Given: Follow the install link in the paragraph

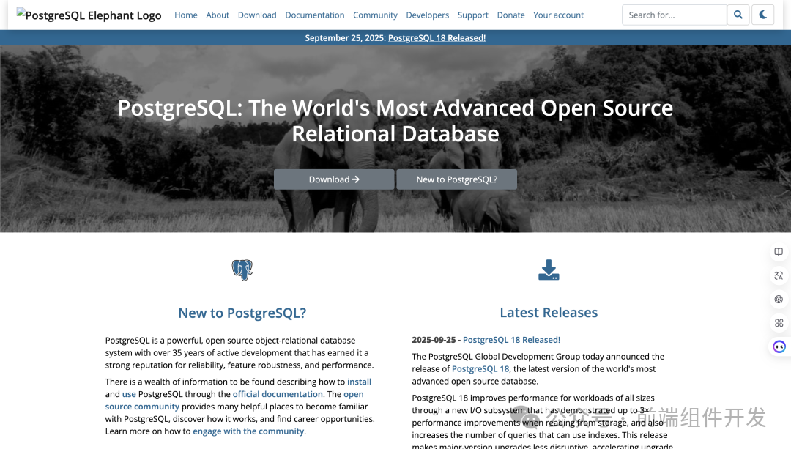Looking at the screenshot, I should pos(359,382).
